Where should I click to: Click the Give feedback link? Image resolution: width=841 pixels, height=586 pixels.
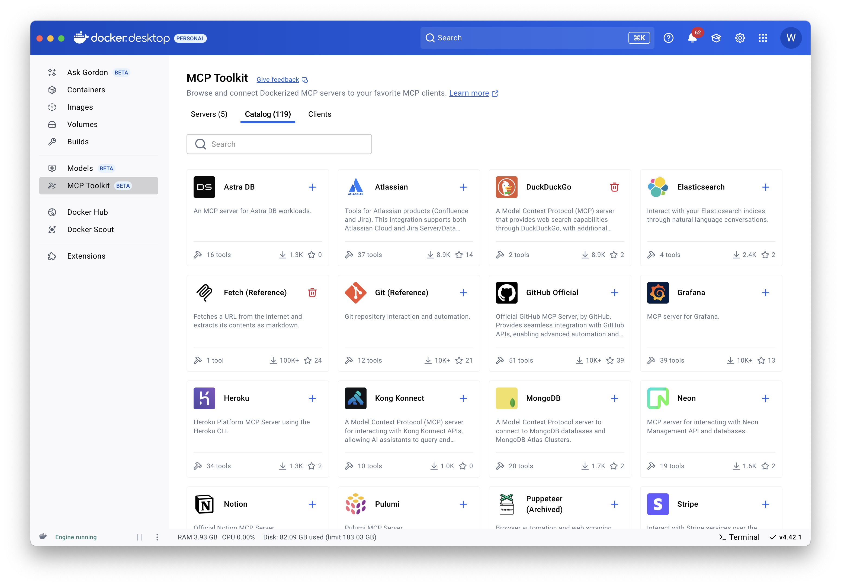(278, 79)
